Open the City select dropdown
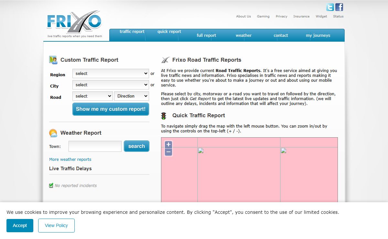 (x=111, y=85)
